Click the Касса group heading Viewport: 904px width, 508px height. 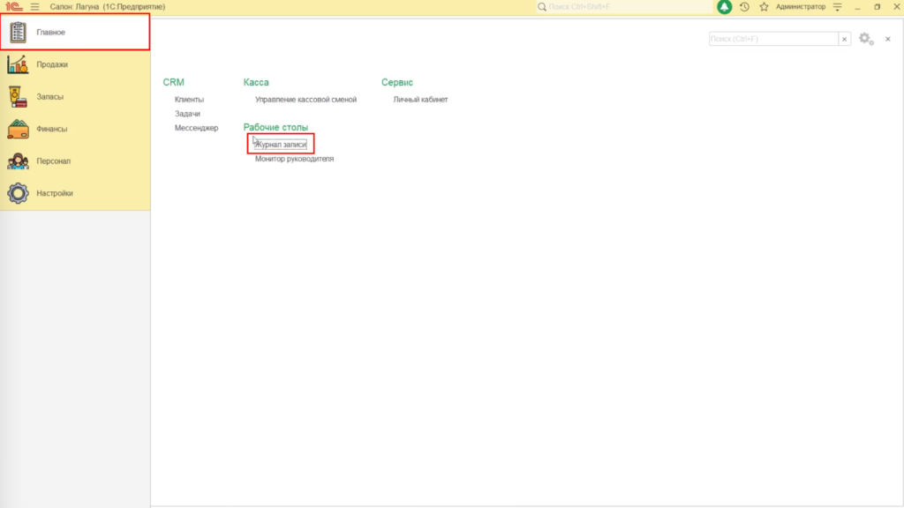(x=256, y=82)
